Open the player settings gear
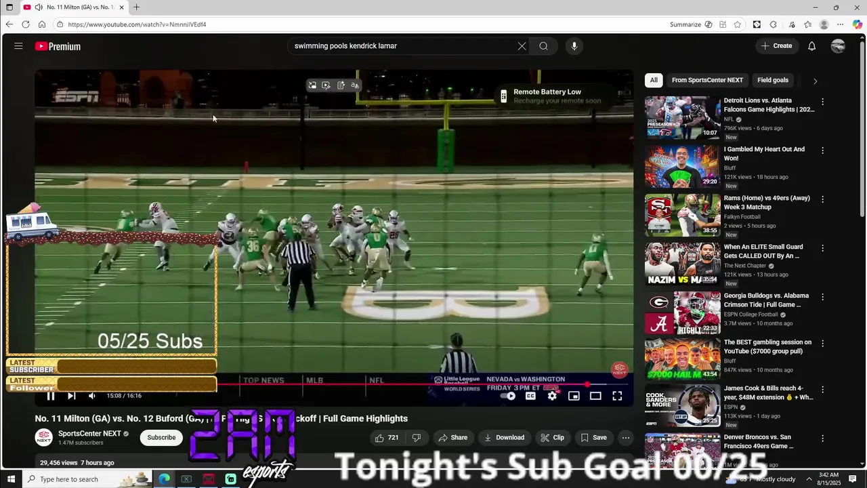The height and width of the screenshot is (488, 867). coord(552,396)
